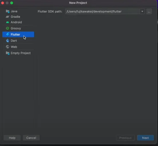Viewport: 158px width, 146px height.
Task: Click the Gradle elephant icon
Action: tap(7, 17)
